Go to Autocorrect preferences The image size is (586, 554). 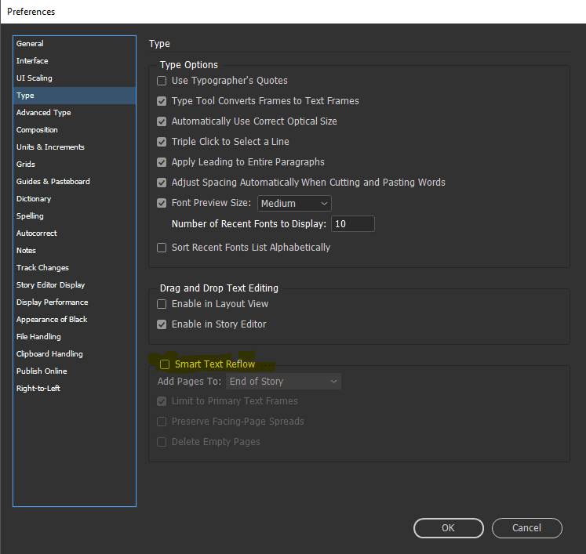click(x=75, y=234)
